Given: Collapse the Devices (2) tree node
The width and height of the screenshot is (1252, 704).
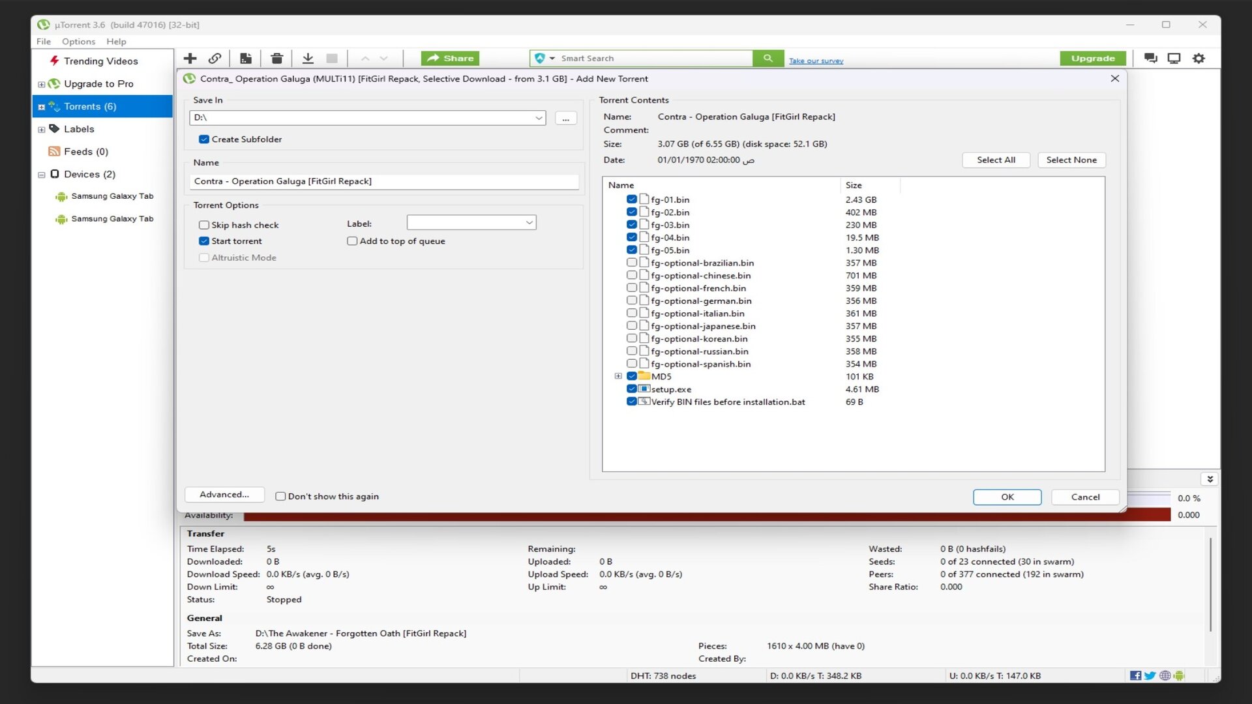Looking at the screenshot, I should point(42,175).
